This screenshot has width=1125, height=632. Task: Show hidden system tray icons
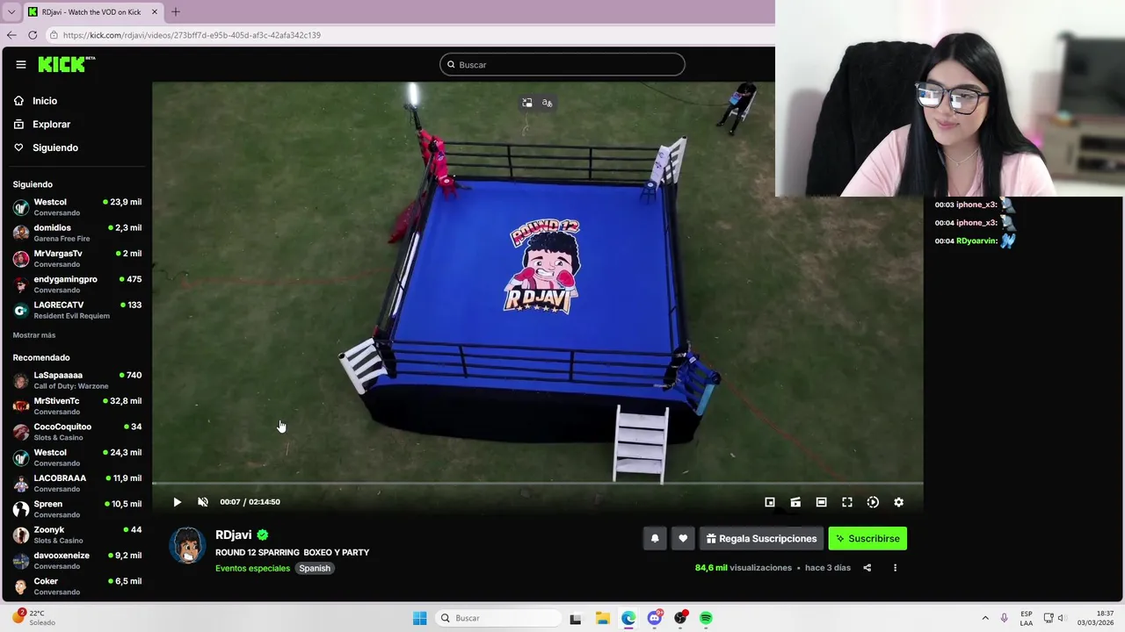pyautogui.click(x=985, y=618)
